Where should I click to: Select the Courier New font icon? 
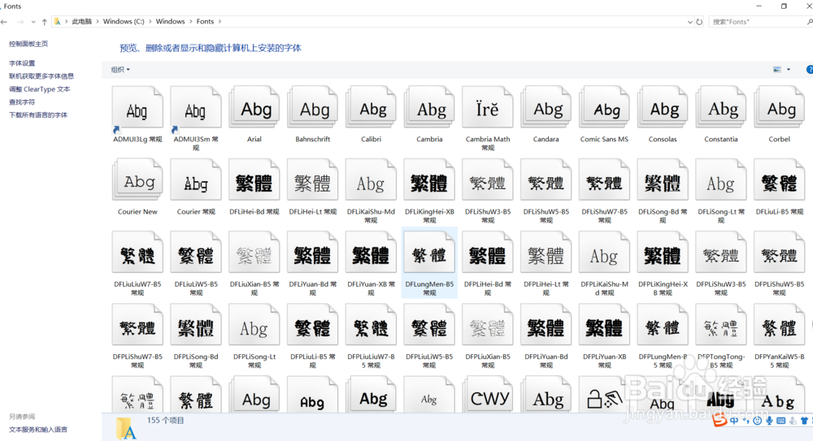tap(137, 180)
